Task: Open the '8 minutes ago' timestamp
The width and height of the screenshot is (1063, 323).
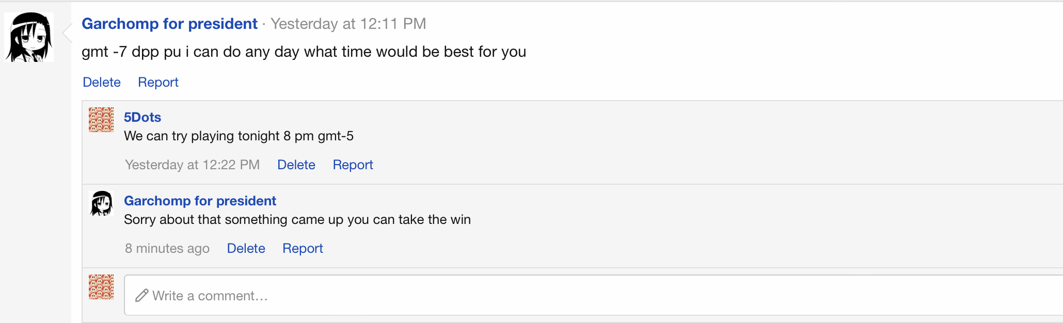Action: tap(167, 248)
